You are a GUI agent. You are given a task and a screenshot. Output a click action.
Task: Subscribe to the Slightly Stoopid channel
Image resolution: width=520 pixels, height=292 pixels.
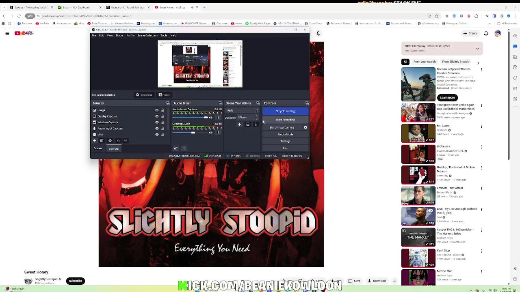pos(75,281)
